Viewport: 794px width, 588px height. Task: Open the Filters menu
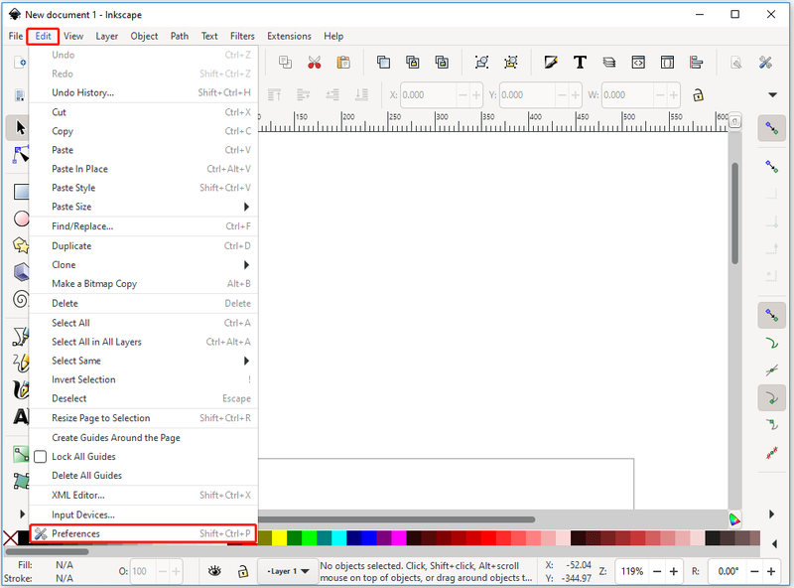tap(242, 36)
